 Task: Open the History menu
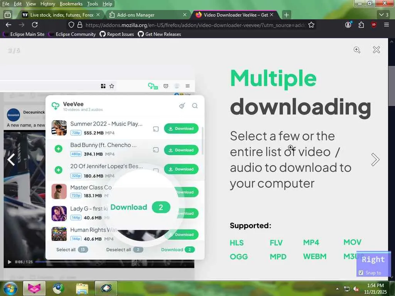(47, 4)
